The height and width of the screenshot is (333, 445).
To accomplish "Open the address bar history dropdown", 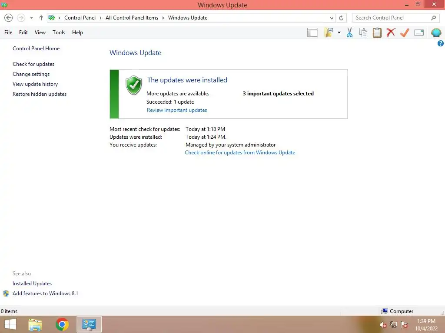I will [332, 18].
